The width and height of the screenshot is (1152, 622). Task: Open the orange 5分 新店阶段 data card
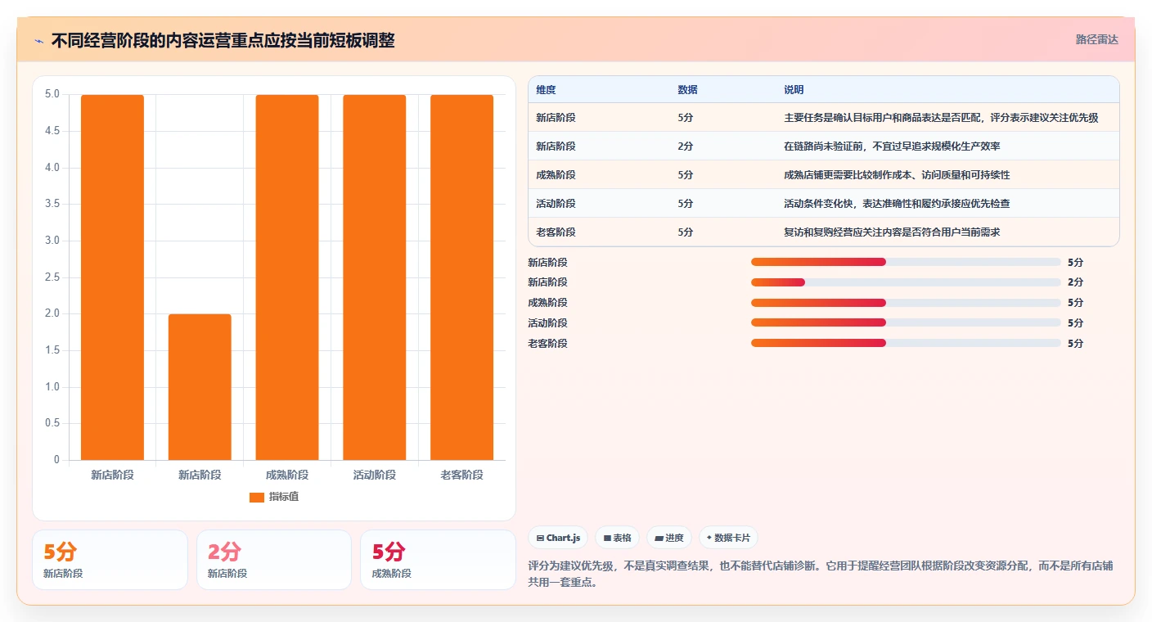[x=110, y=560]
